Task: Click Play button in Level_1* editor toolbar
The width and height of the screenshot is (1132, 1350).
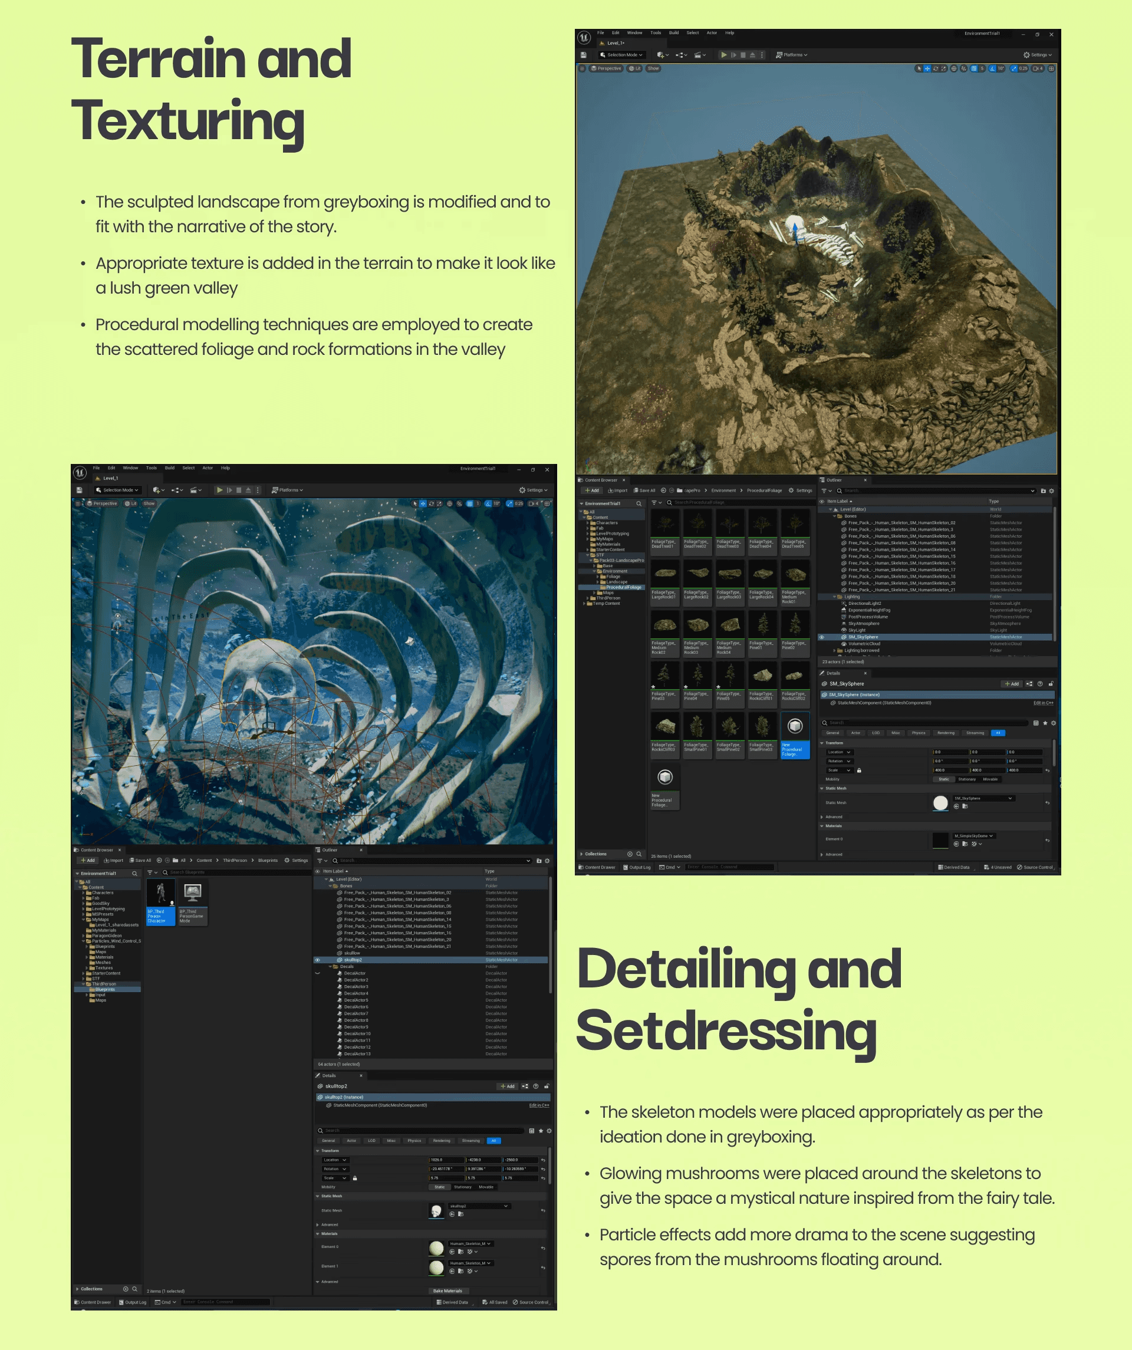Action: [x=724, y=55]
